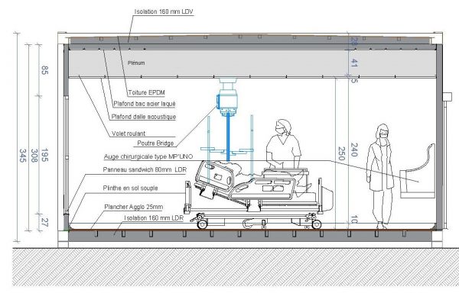Select 'Panneau sandwich 80mm LDR' text
Image resolution: width=459 pixels, height=293 pixels.
coord(145,169)
